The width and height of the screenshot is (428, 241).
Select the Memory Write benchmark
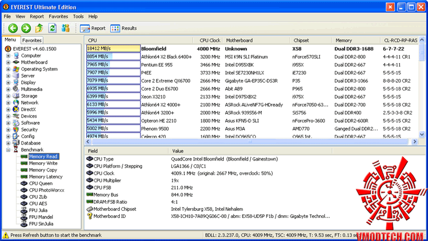[43, 163]
